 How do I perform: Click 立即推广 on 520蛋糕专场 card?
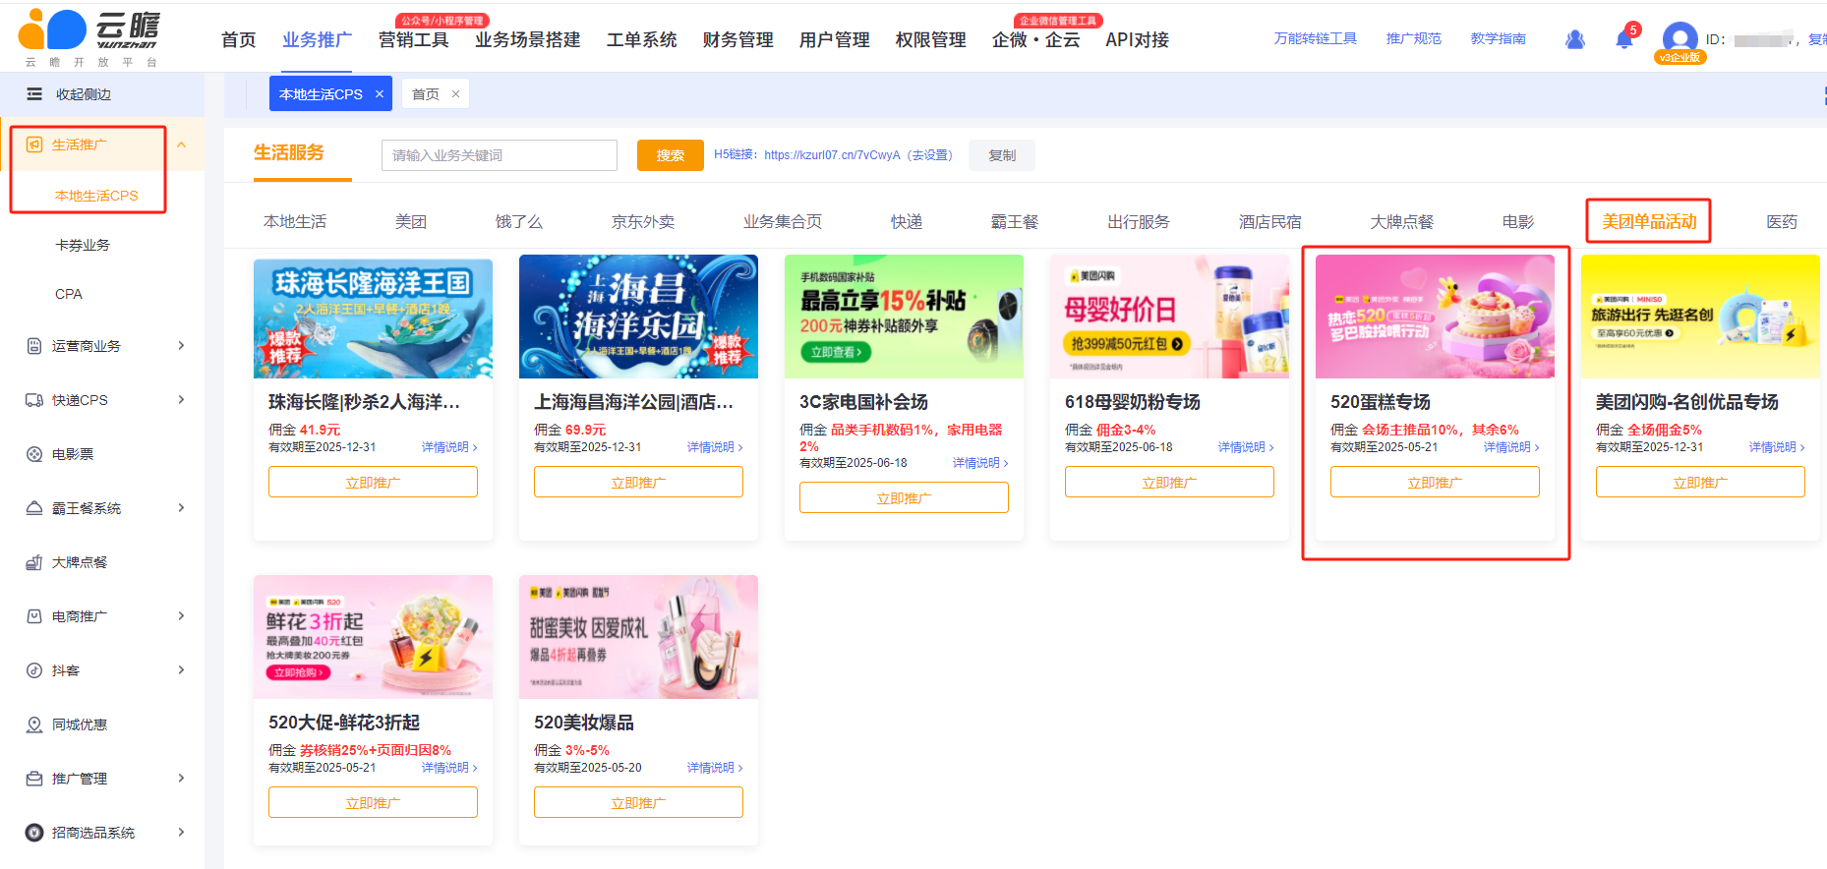[x=1435, y=482]
